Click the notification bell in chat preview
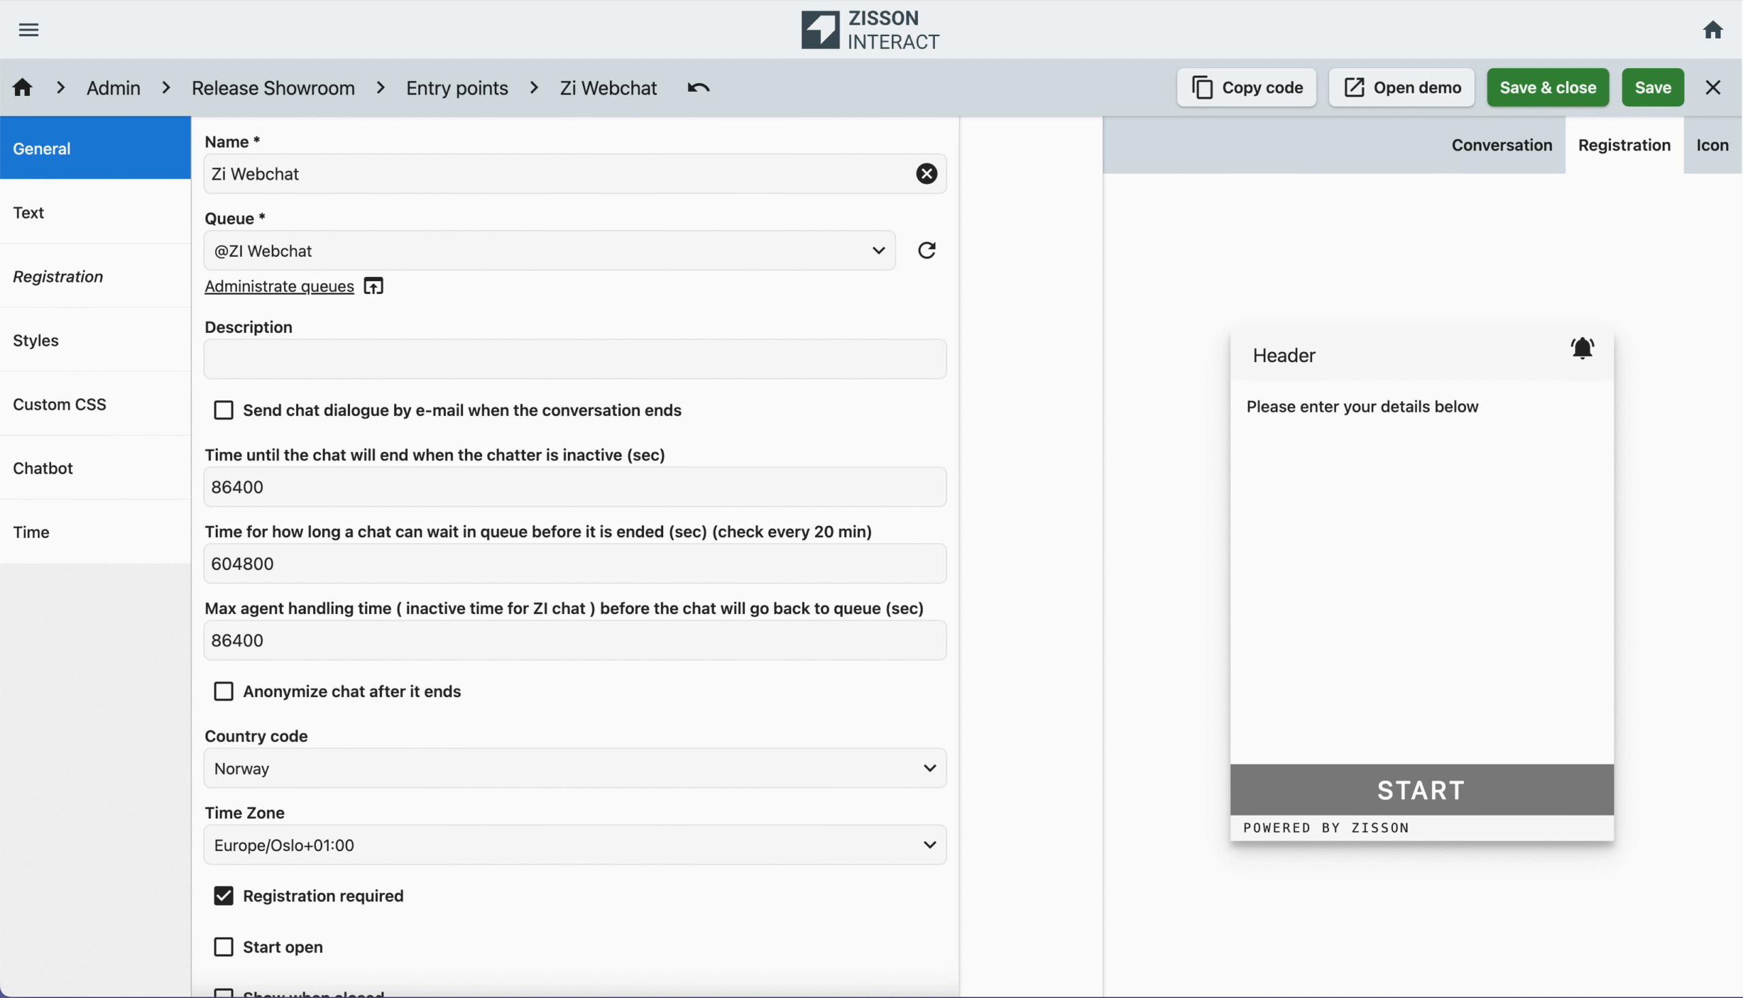 point(1582,348)
